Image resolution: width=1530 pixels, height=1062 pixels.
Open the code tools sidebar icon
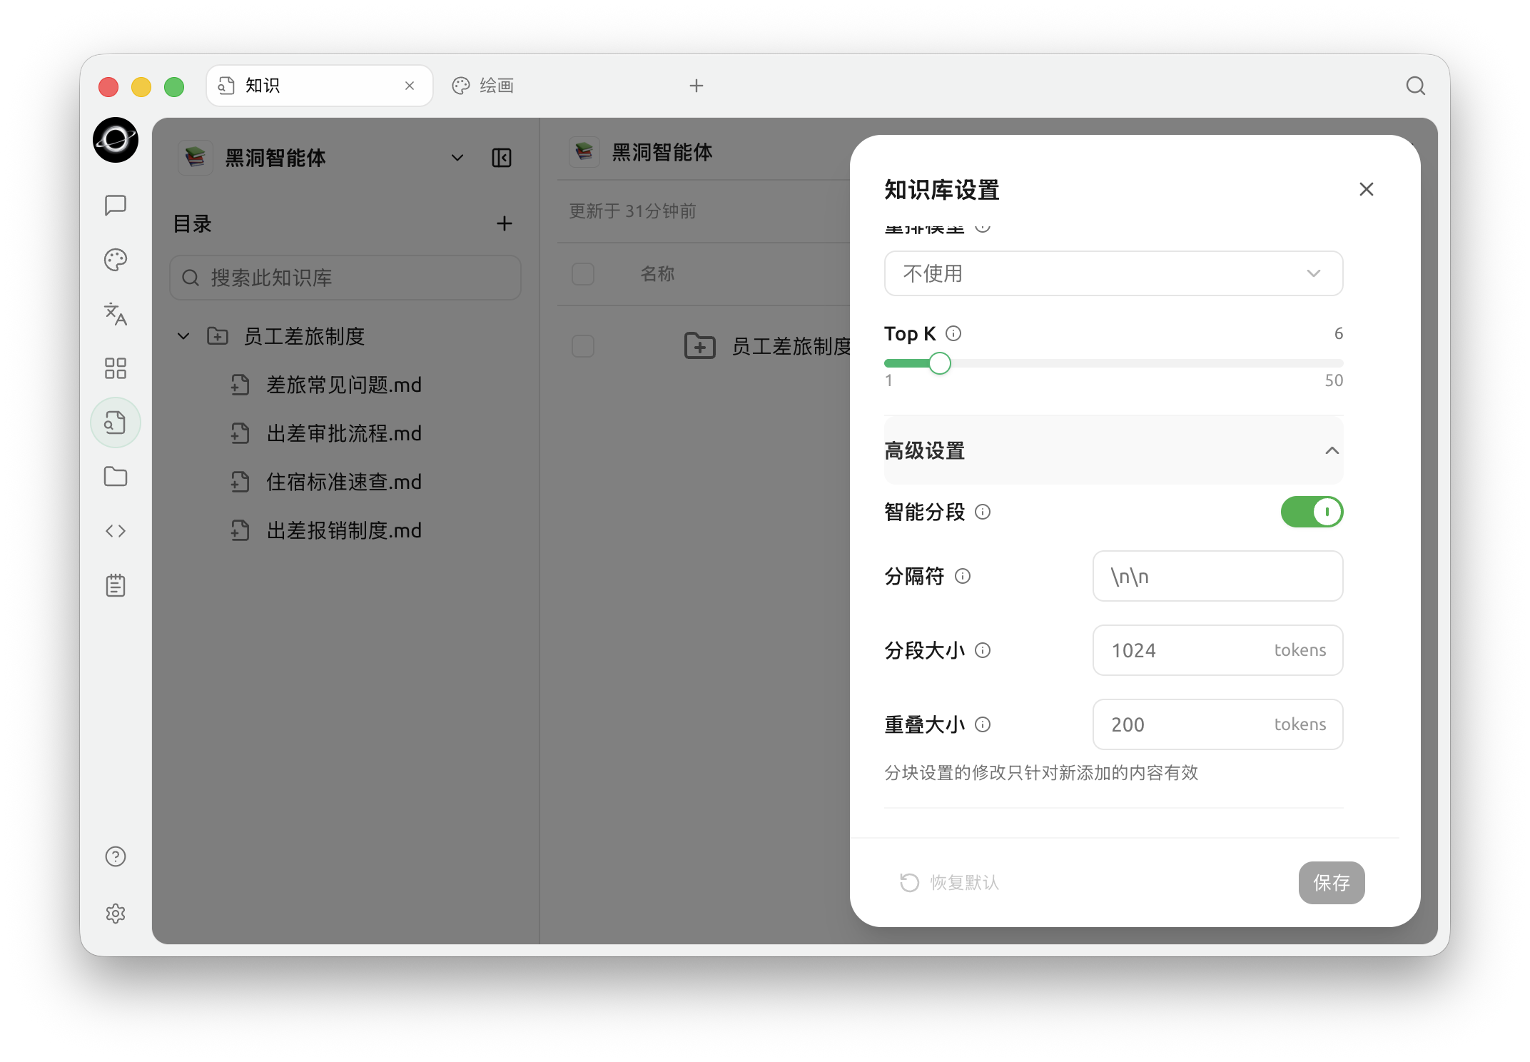coord(116,531)
